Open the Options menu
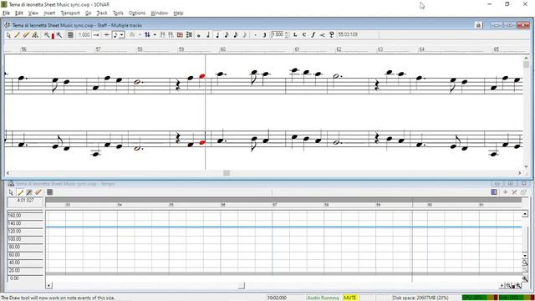 (x=137, y=13)
